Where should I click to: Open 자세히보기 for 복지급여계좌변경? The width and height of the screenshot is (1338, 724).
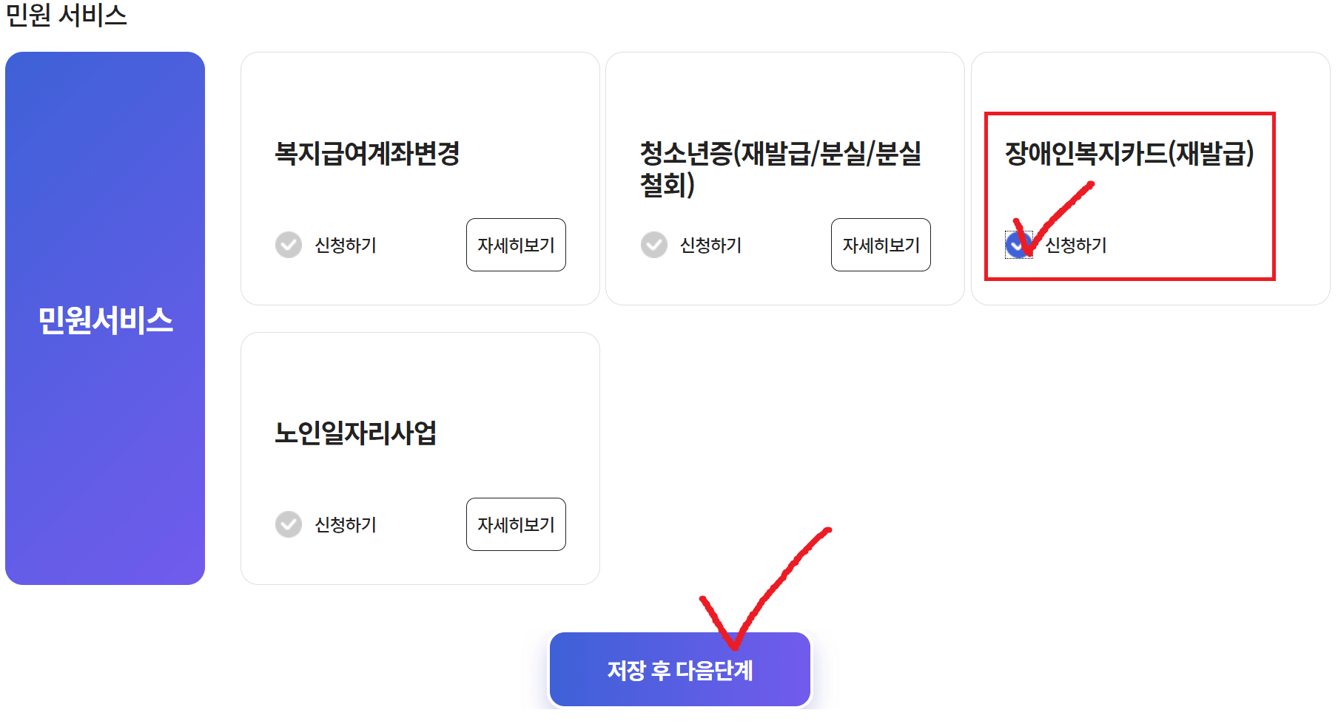tap(516, 245)
